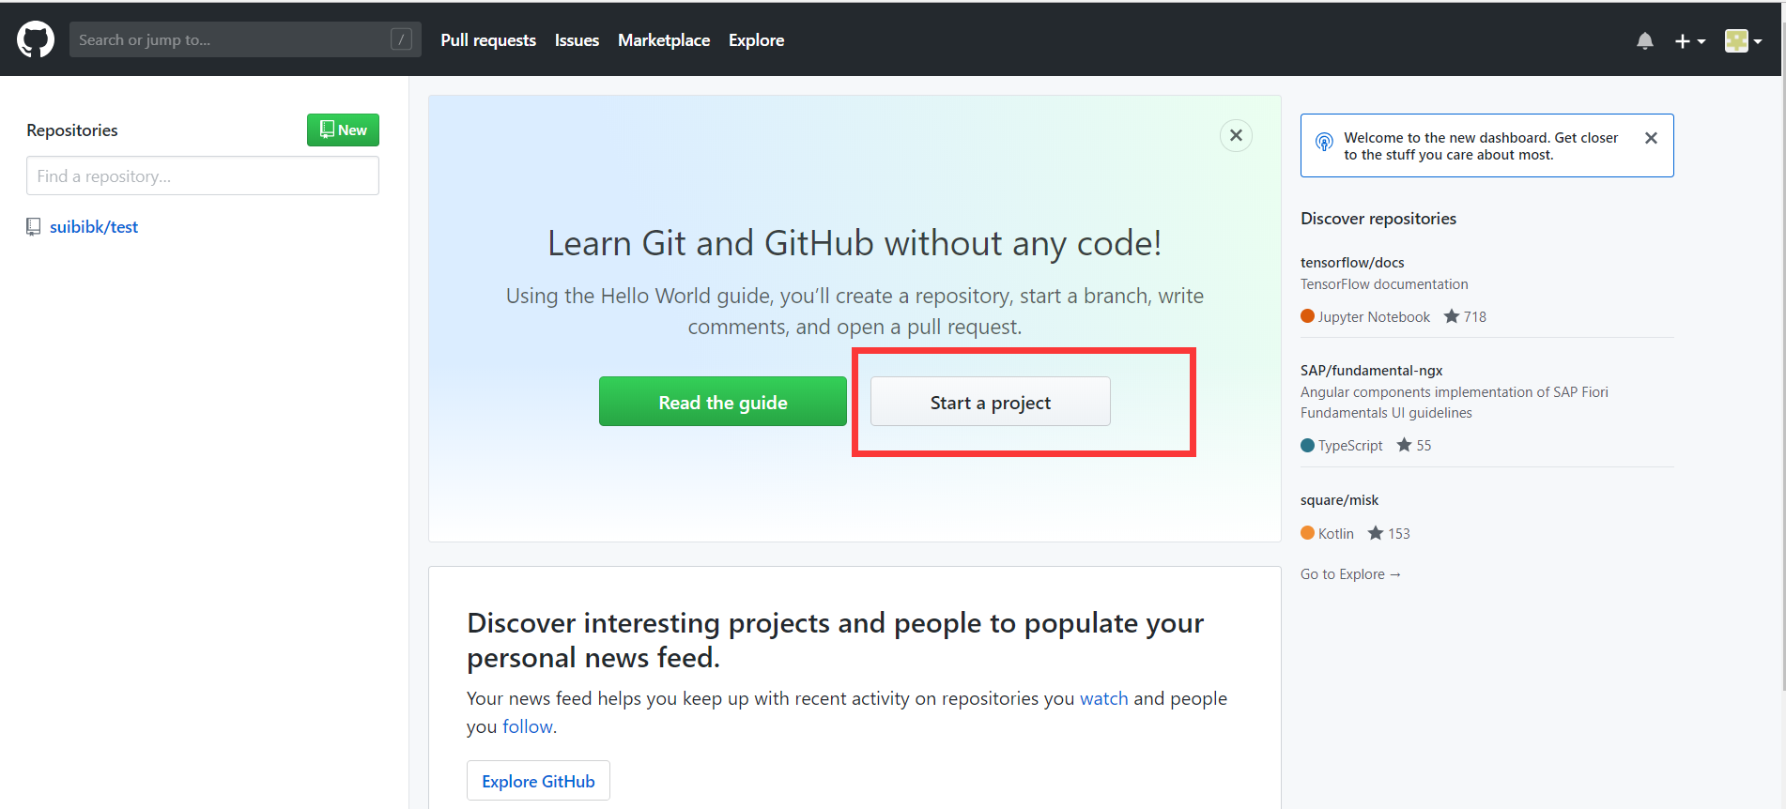
Task: Click the GitHub Octocat logo
Action: 36,39
